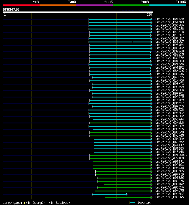Open hit UniRef100_A9TE26
Viewport: 189px width, 205px height.
(170, 178)
